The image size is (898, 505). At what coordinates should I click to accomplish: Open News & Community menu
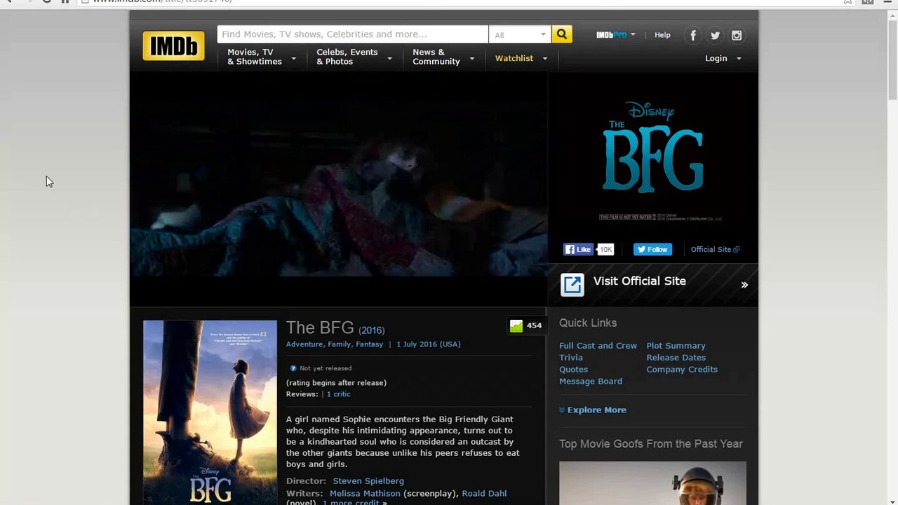pos(443,57)
